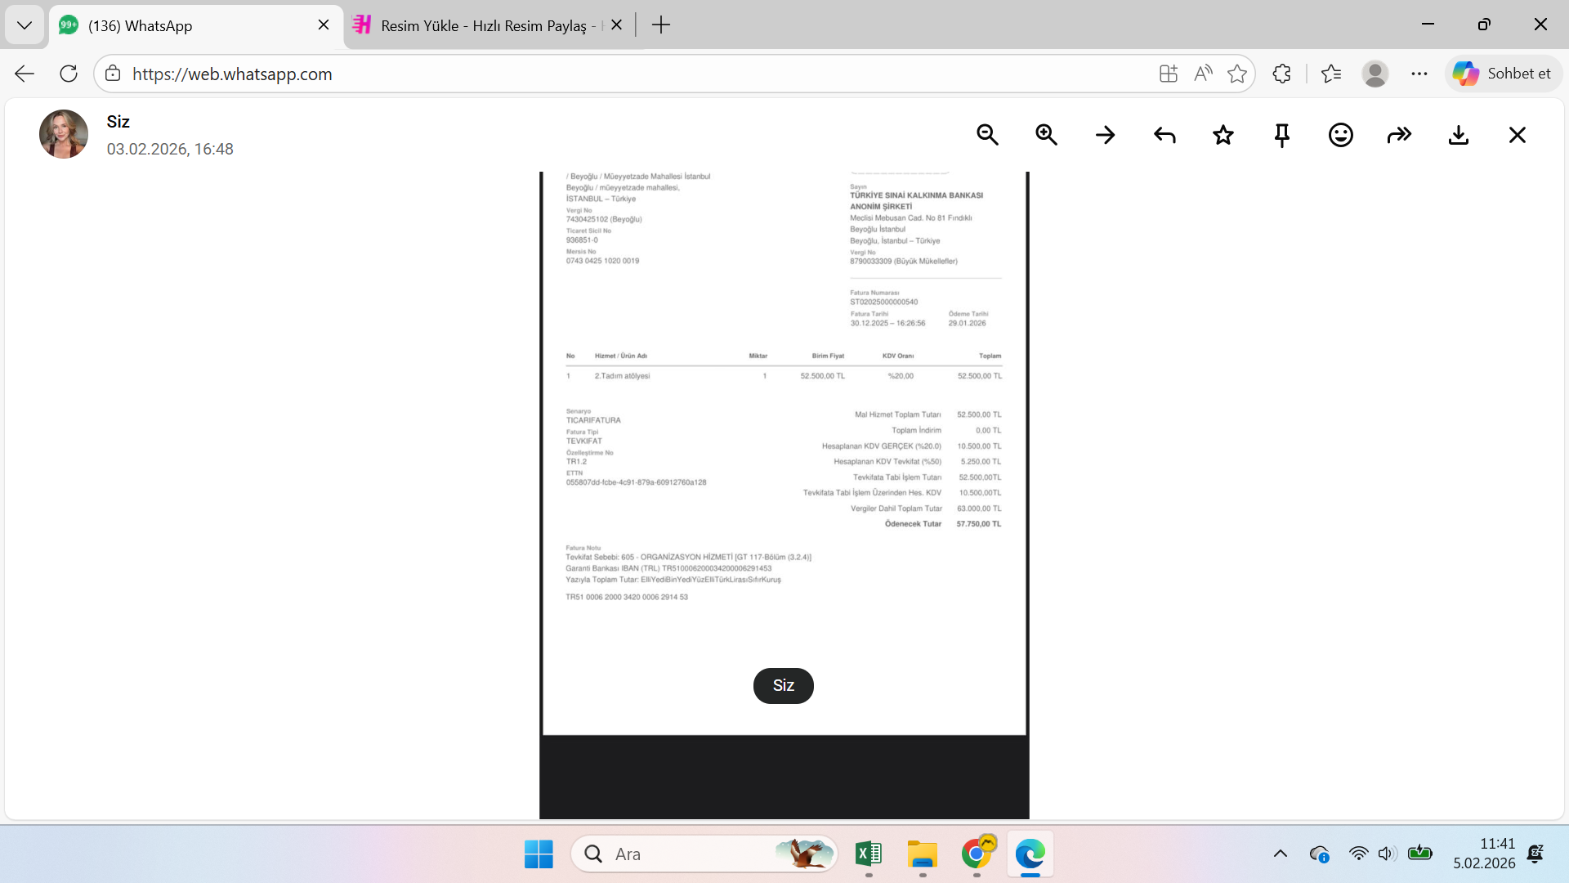Close the WhatsApp image viewer
Screen dimensions: 1569x883
(x=1518, y=135)
